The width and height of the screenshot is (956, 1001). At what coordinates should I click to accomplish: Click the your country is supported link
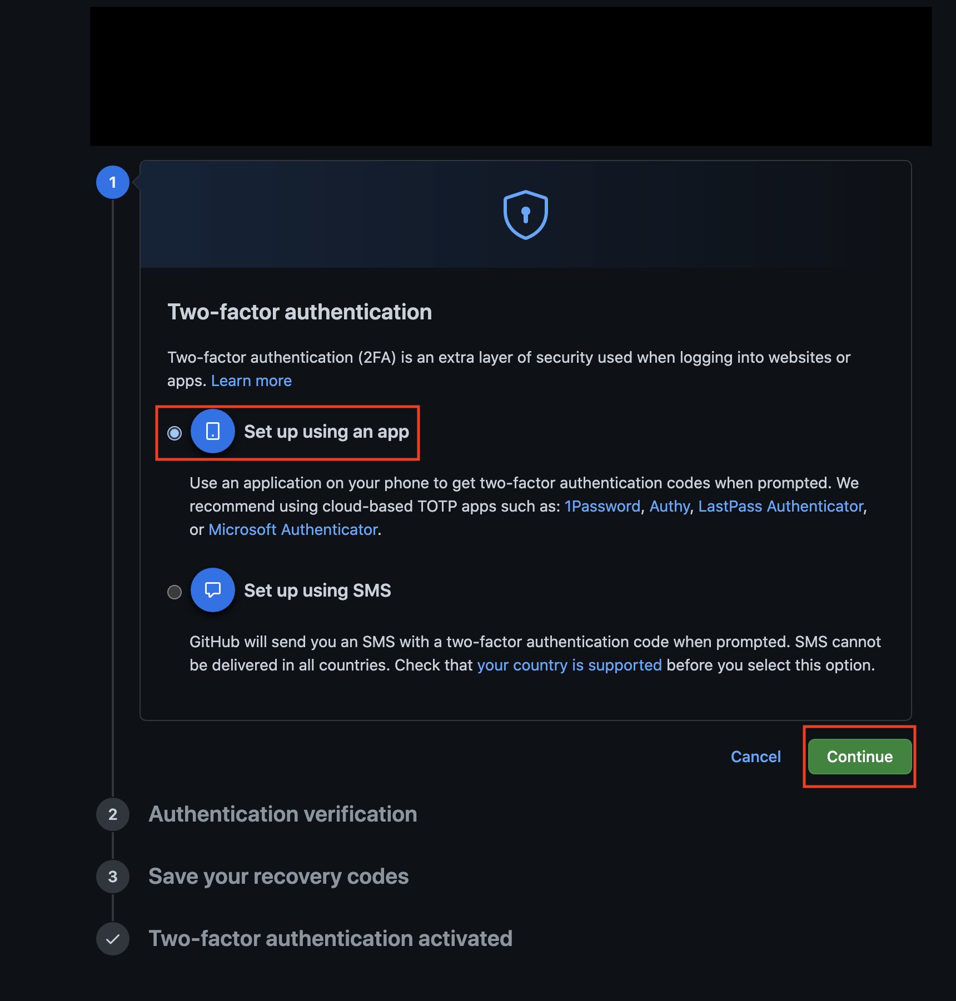[x=570, y=665]
